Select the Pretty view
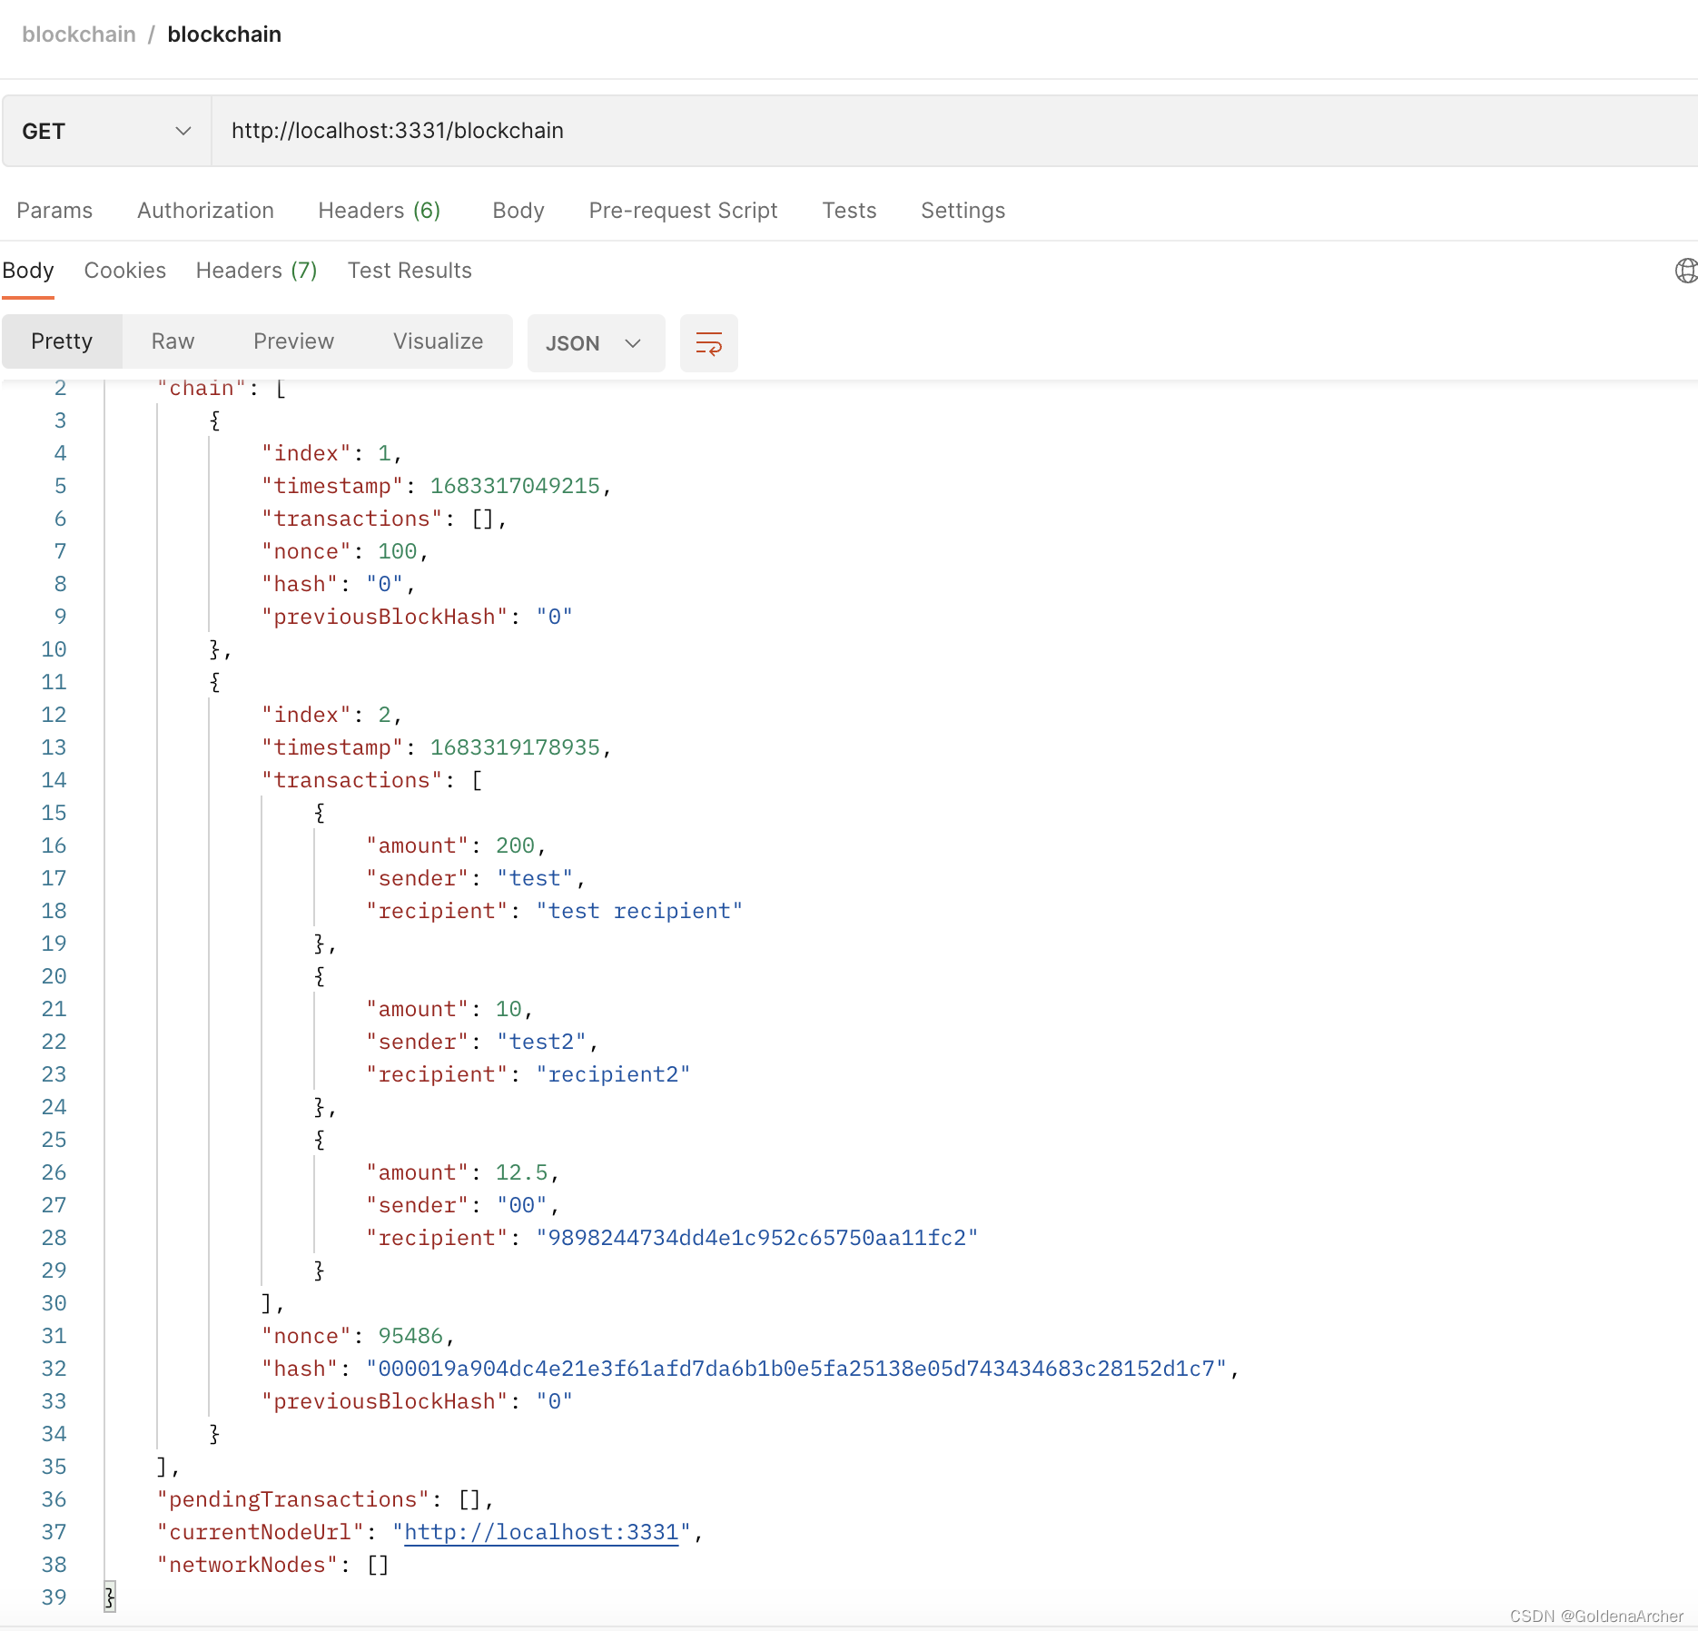The image size is (1698, 1631). point(62,341)
